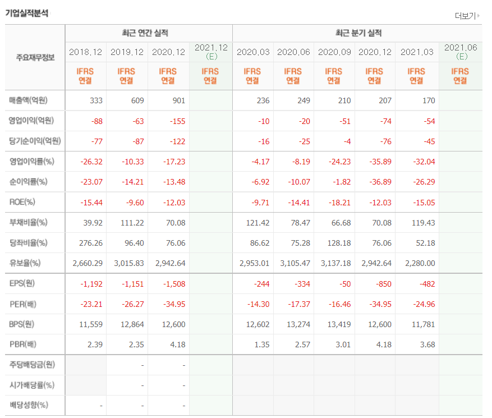This screenshot has height=418, width=492.
Task: Select the BPS(원) row label
Action: [22, 324]
